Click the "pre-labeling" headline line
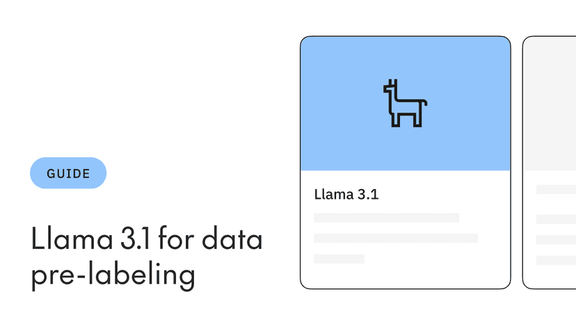 [x=113, y=276]
